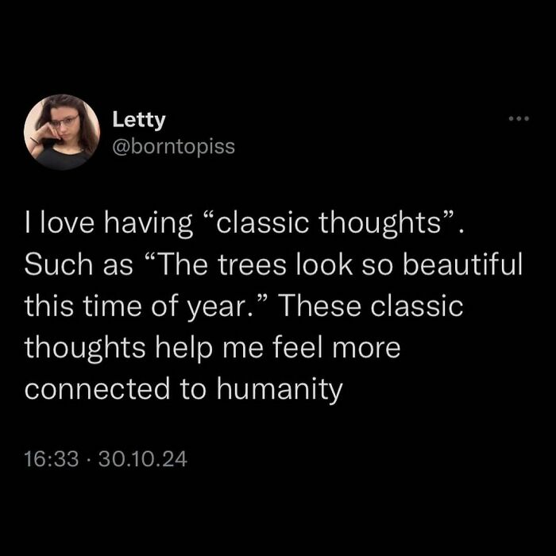Click the words "help me feel more"

pyautogui.click(x=278, y=348)
